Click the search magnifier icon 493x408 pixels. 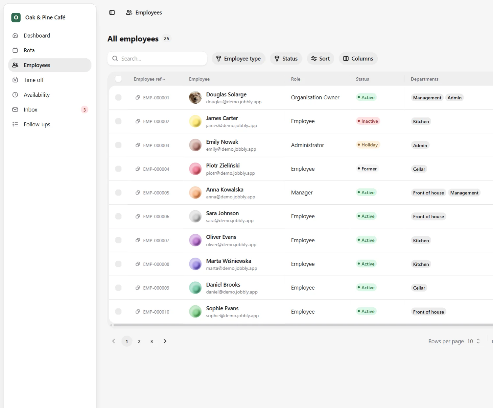coord(115,59)
